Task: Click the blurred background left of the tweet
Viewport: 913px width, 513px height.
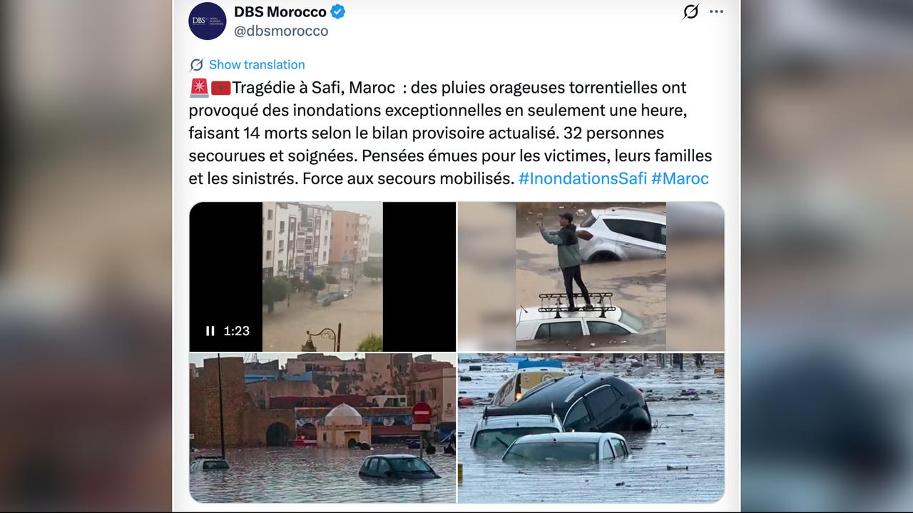Action: point(86,257)
